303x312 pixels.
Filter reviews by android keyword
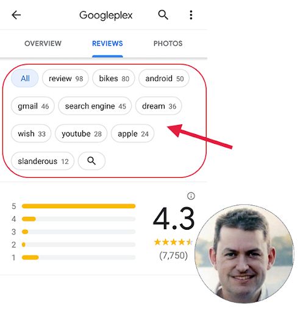[164, 79]
